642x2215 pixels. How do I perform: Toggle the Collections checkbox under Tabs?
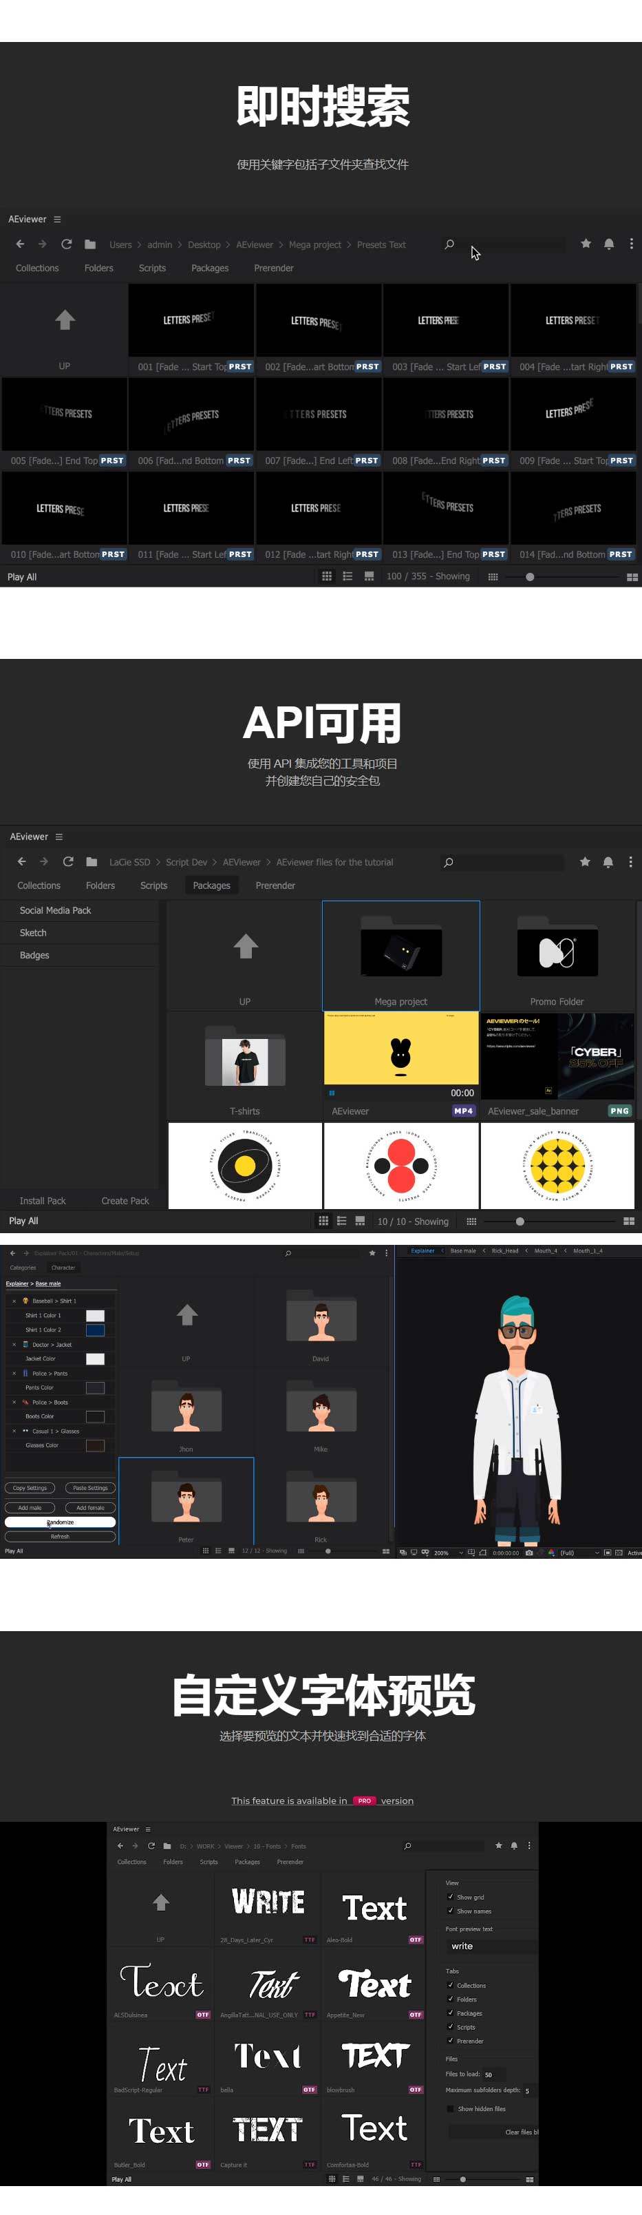click(450, 1984)
